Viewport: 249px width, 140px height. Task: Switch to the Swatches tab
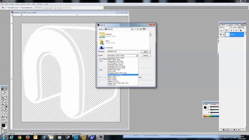coord(213,104)
